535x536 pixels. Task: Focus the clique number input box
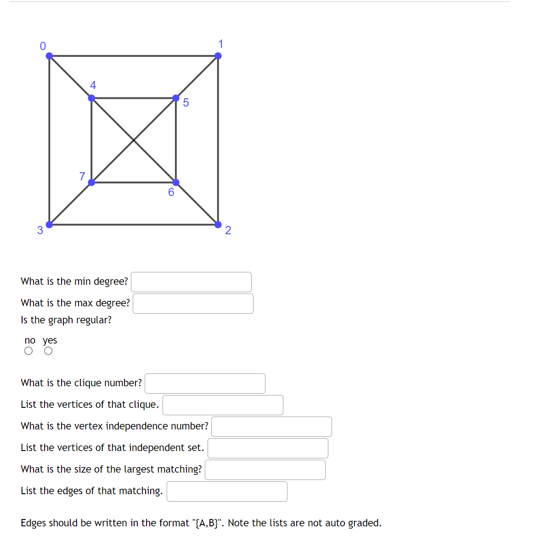coord(204,383)
